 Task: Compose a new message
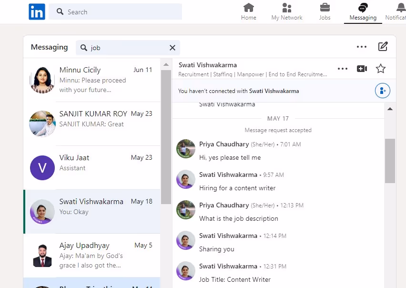point(383,47)
